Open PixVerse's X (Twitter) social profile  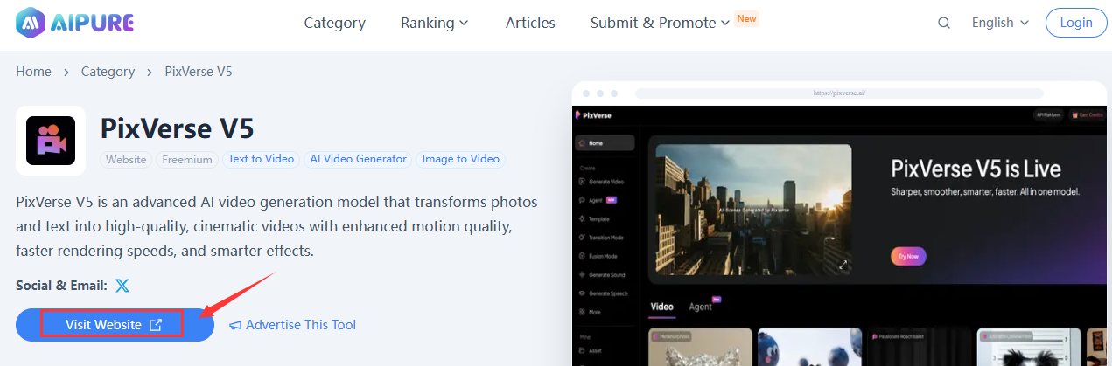(122, 286)
